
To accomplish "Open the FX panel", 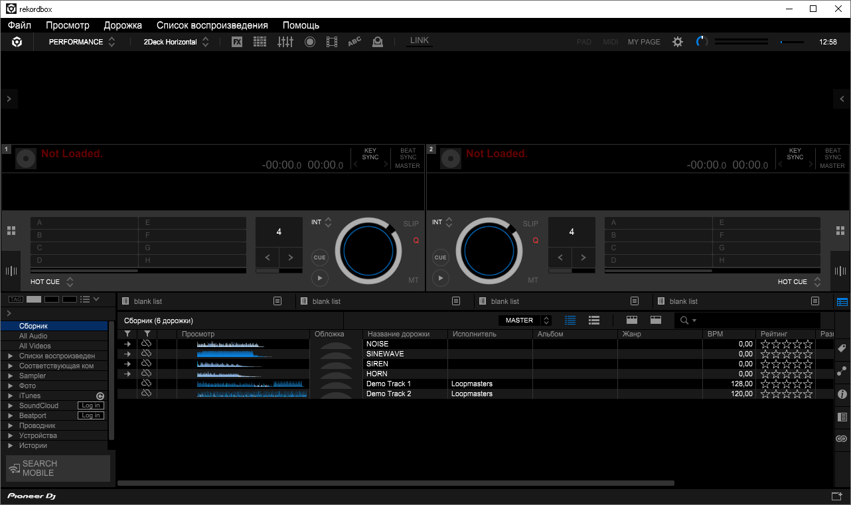I will click(x=236, y=41).
